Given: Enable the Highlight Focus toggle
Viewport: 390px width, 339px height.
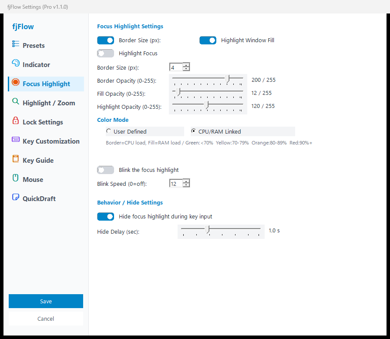Looking at the screenshot, I should [x=105, y=53].
